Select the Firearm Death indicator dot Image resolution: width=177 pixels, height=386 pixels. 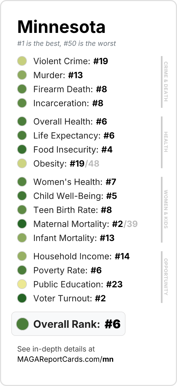[x=22, y=89]
